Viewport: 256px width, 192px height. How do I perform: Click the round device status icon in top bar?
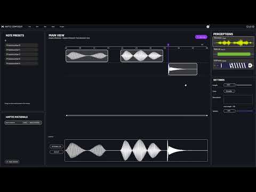[x=208, y=27]
